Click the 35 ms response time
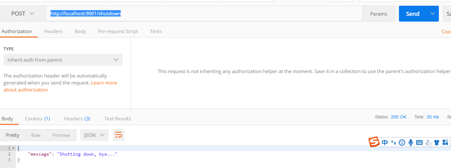451x168 pixels. (x=433, y=117)
